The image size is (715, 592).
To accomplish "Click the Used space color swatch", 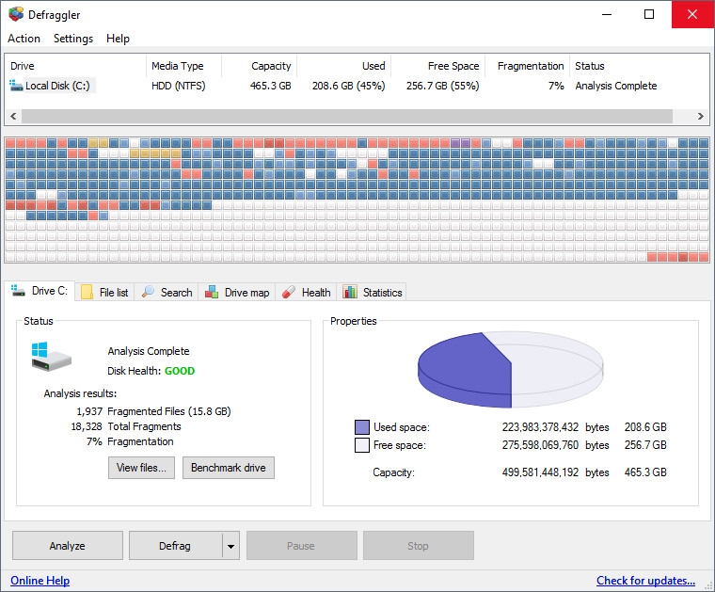I will 362,427.
